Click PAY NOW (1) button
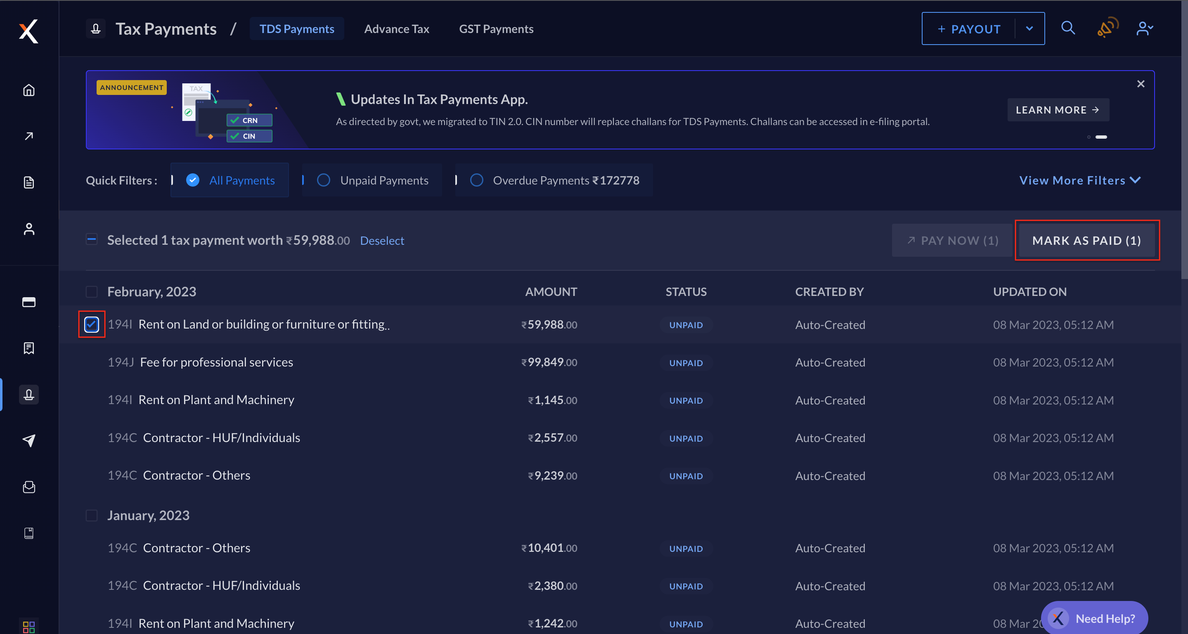This screenshot has width=1188, height=634. point(952,240)
